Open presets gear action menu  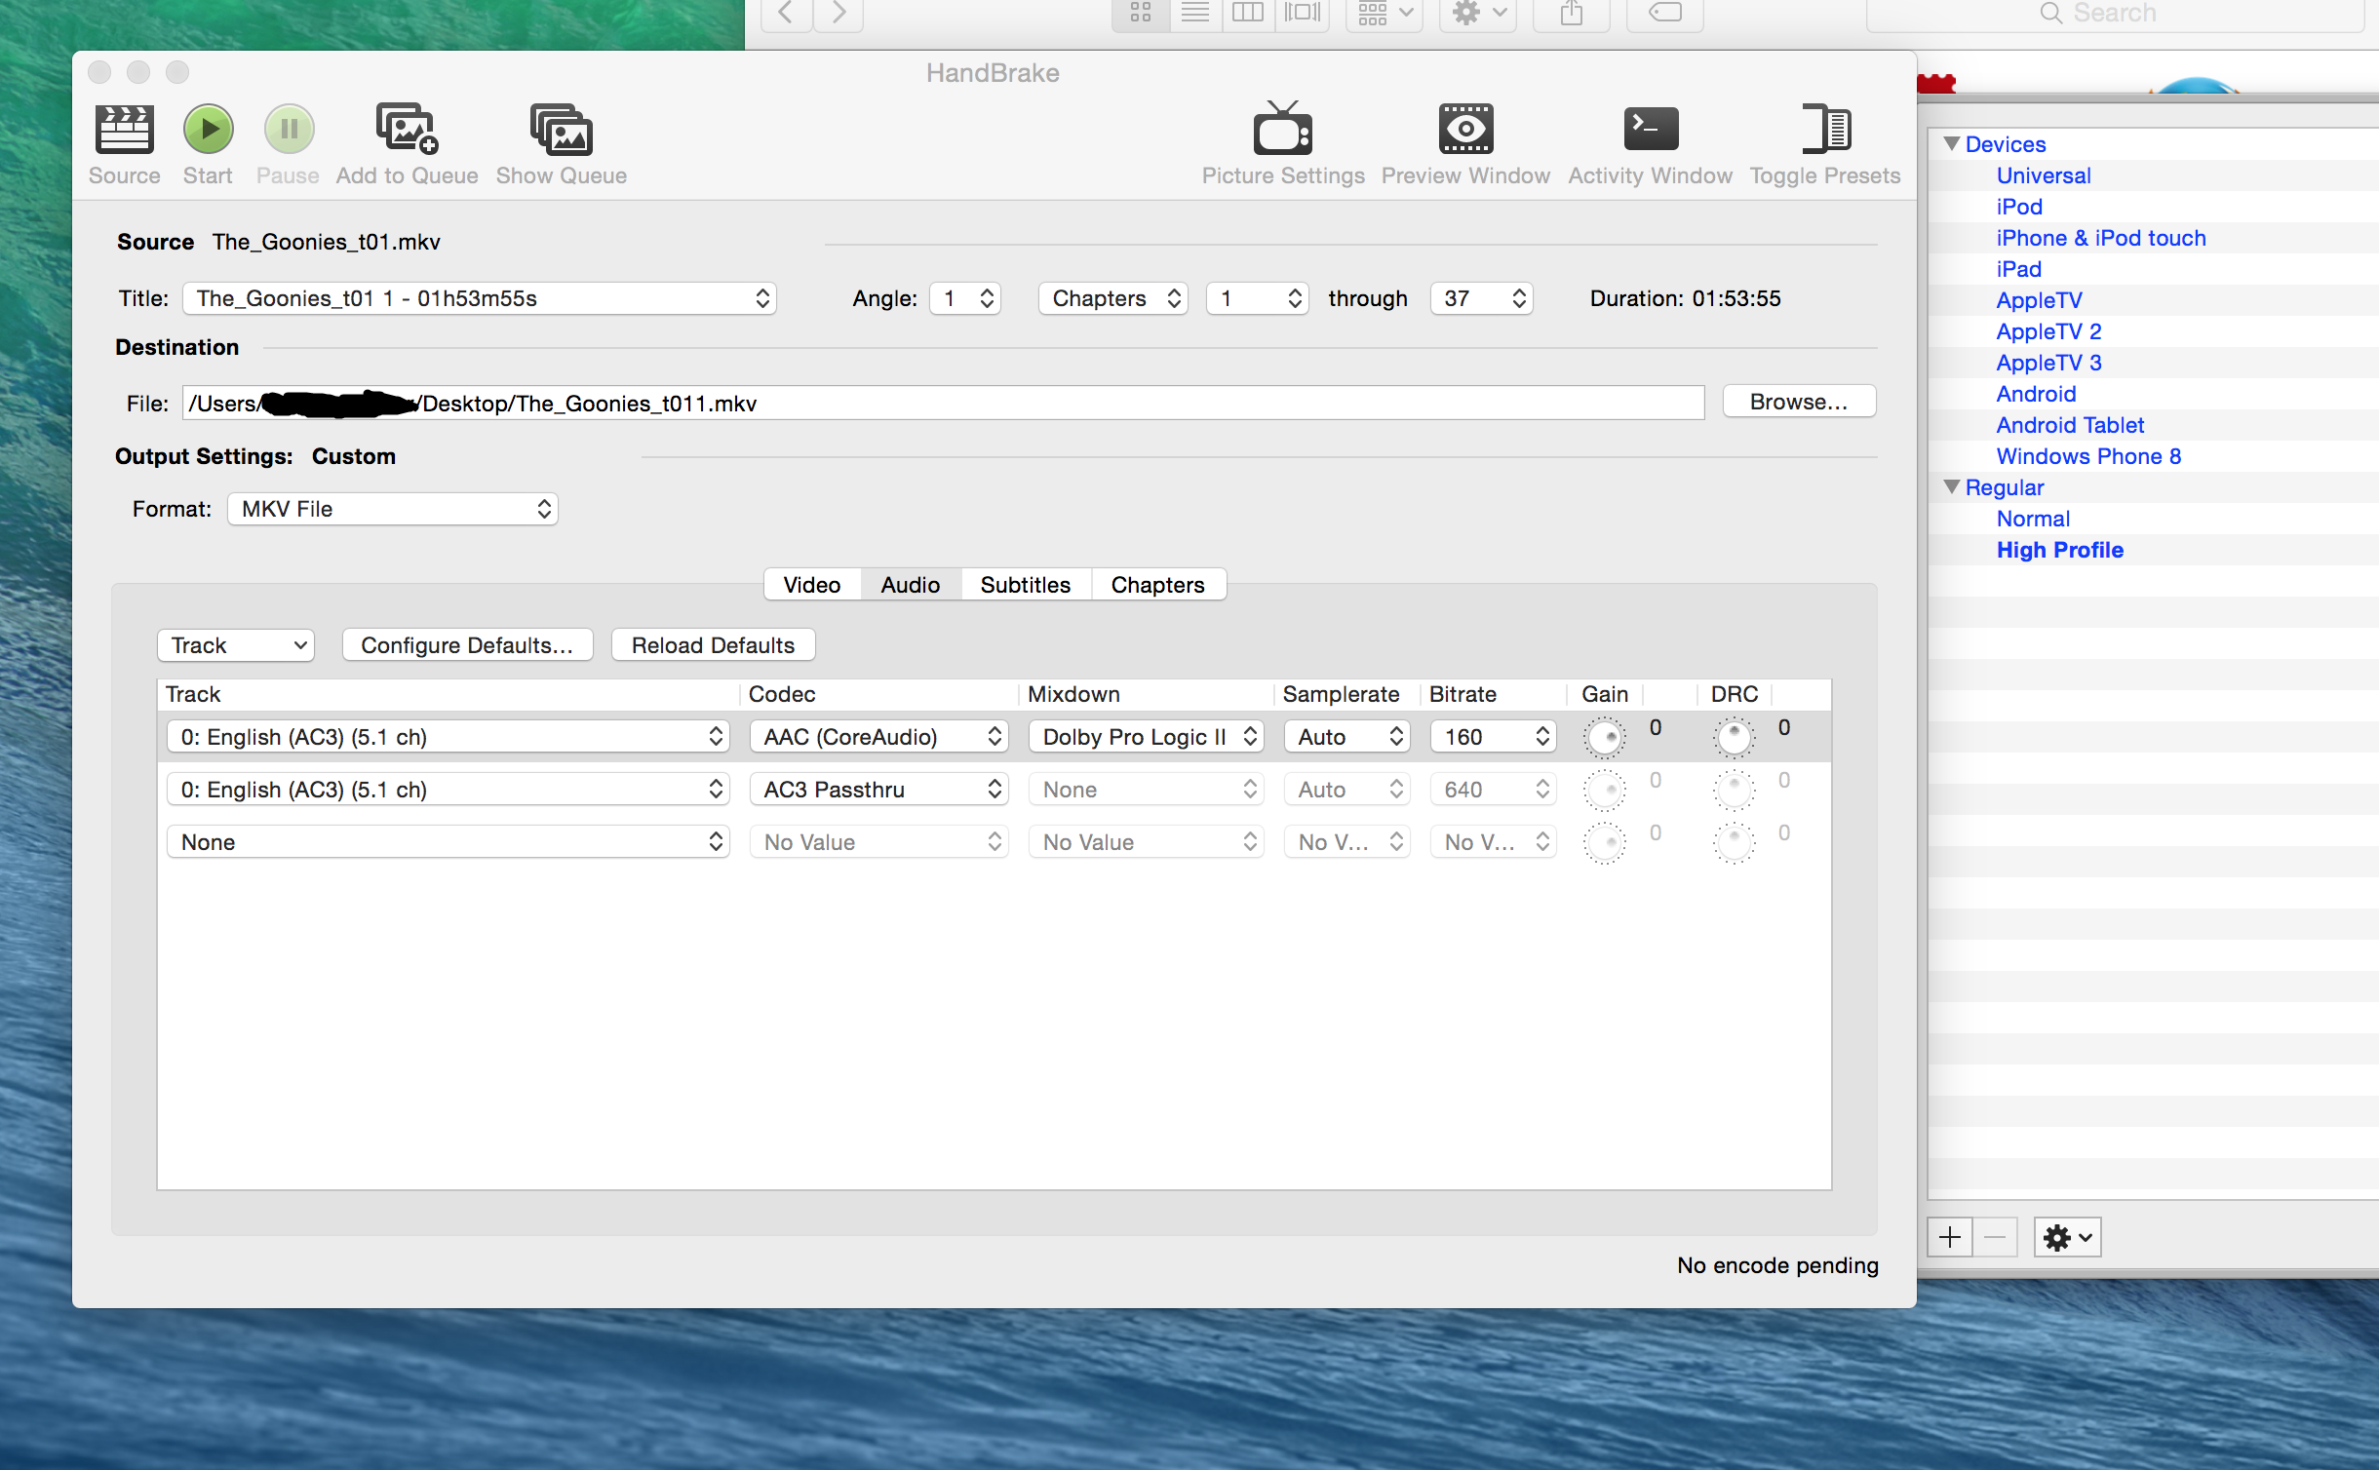[x=2067, y=1237]
